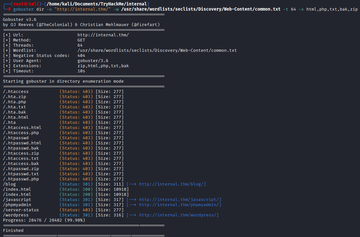Viewport: 360px width, 237px height.
Task: Click the /.htpasswd.zip result path
Action: [x=21, y=169]
